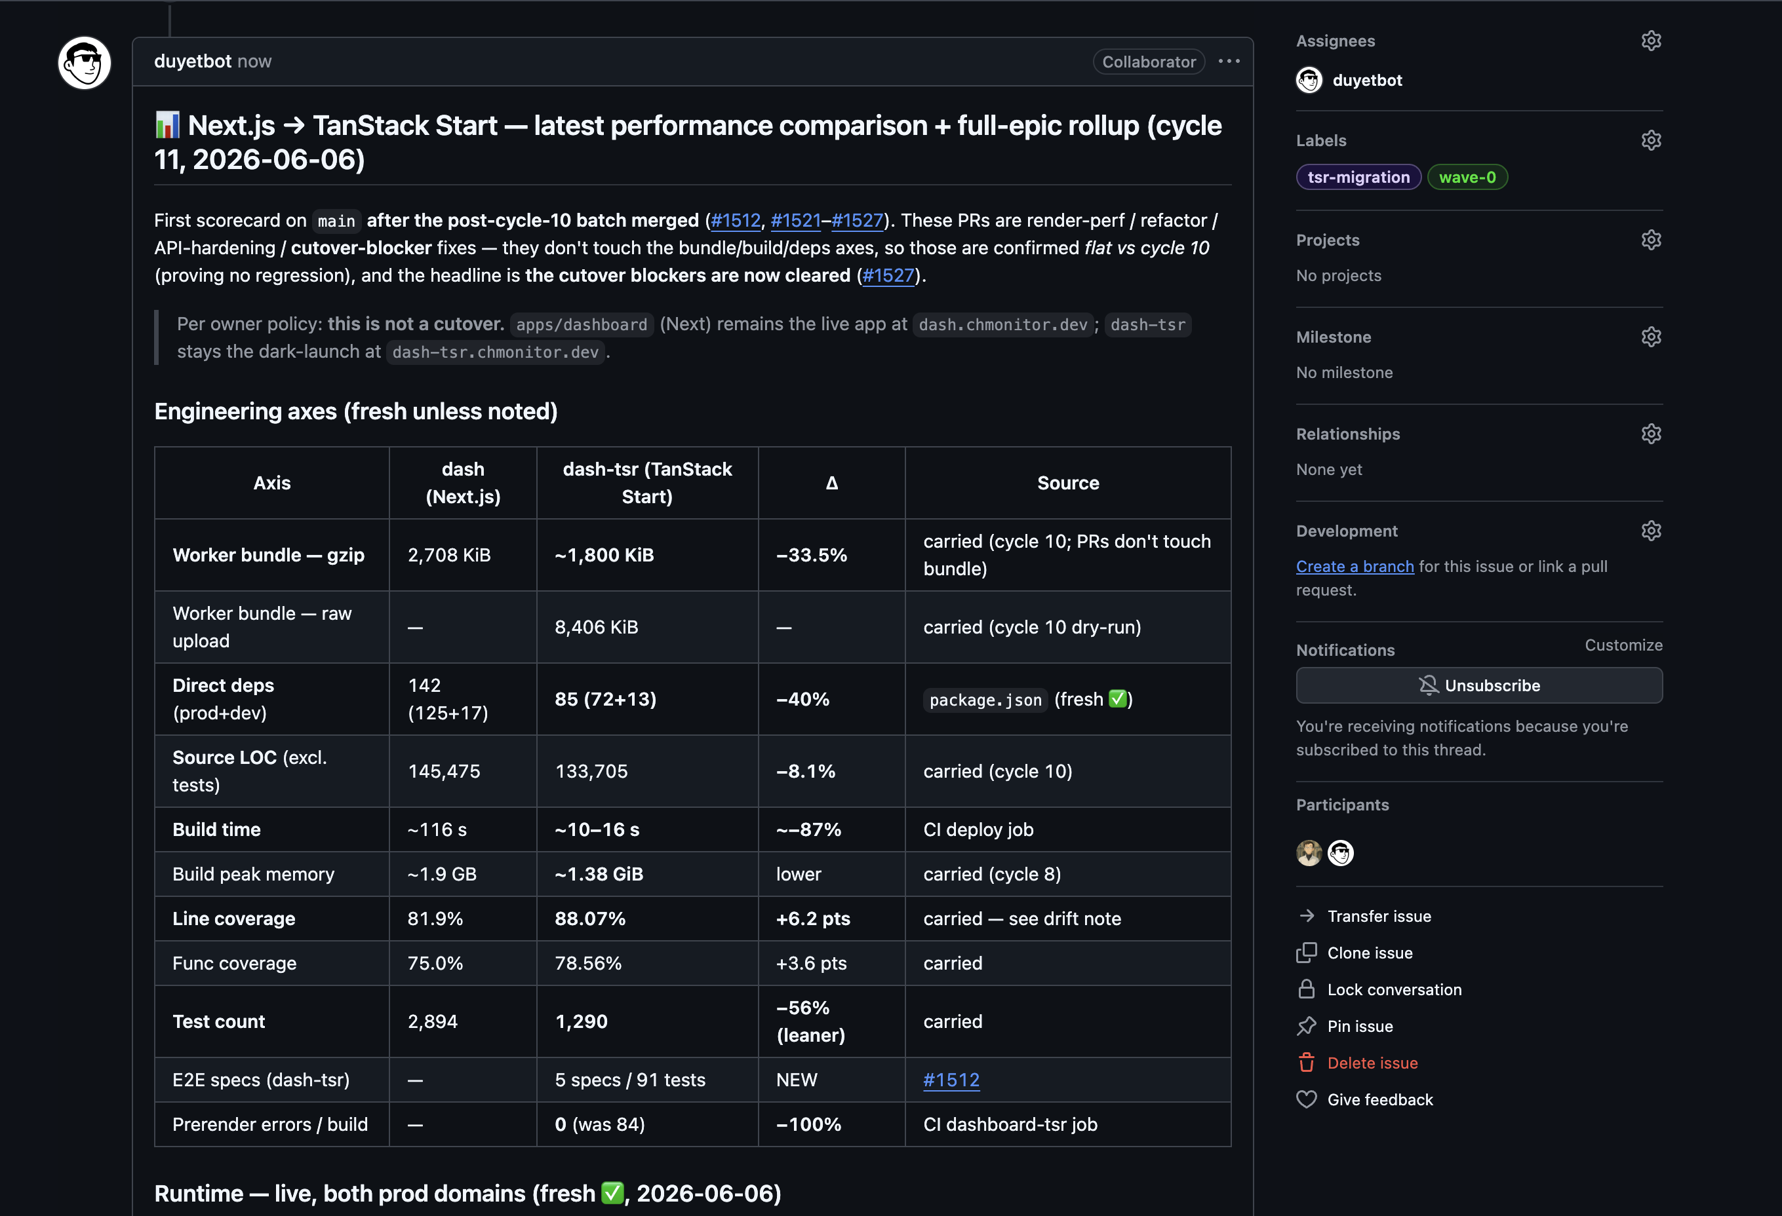Viewport: 1782px width, 1216px height.
Task: Click the 'Worker bundle — gzip' row label
Action: pos(268,556)
